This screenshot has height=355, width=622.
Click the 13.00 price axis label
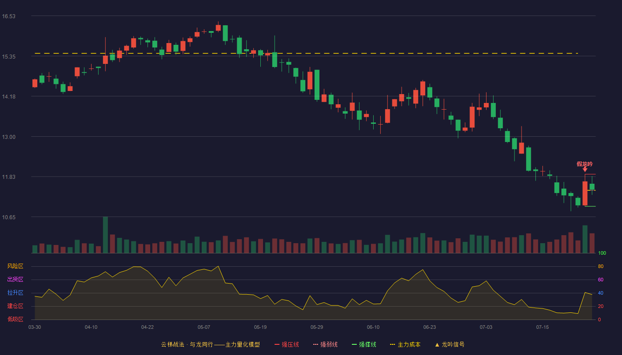point(8,137)
